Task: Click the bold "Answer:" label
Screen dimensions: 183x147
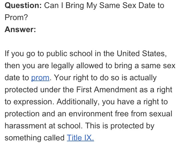Action: [20, 30]
